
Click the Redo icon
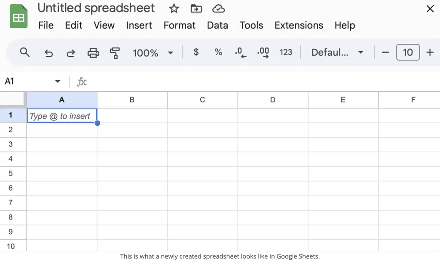click(x=70, y=53)
